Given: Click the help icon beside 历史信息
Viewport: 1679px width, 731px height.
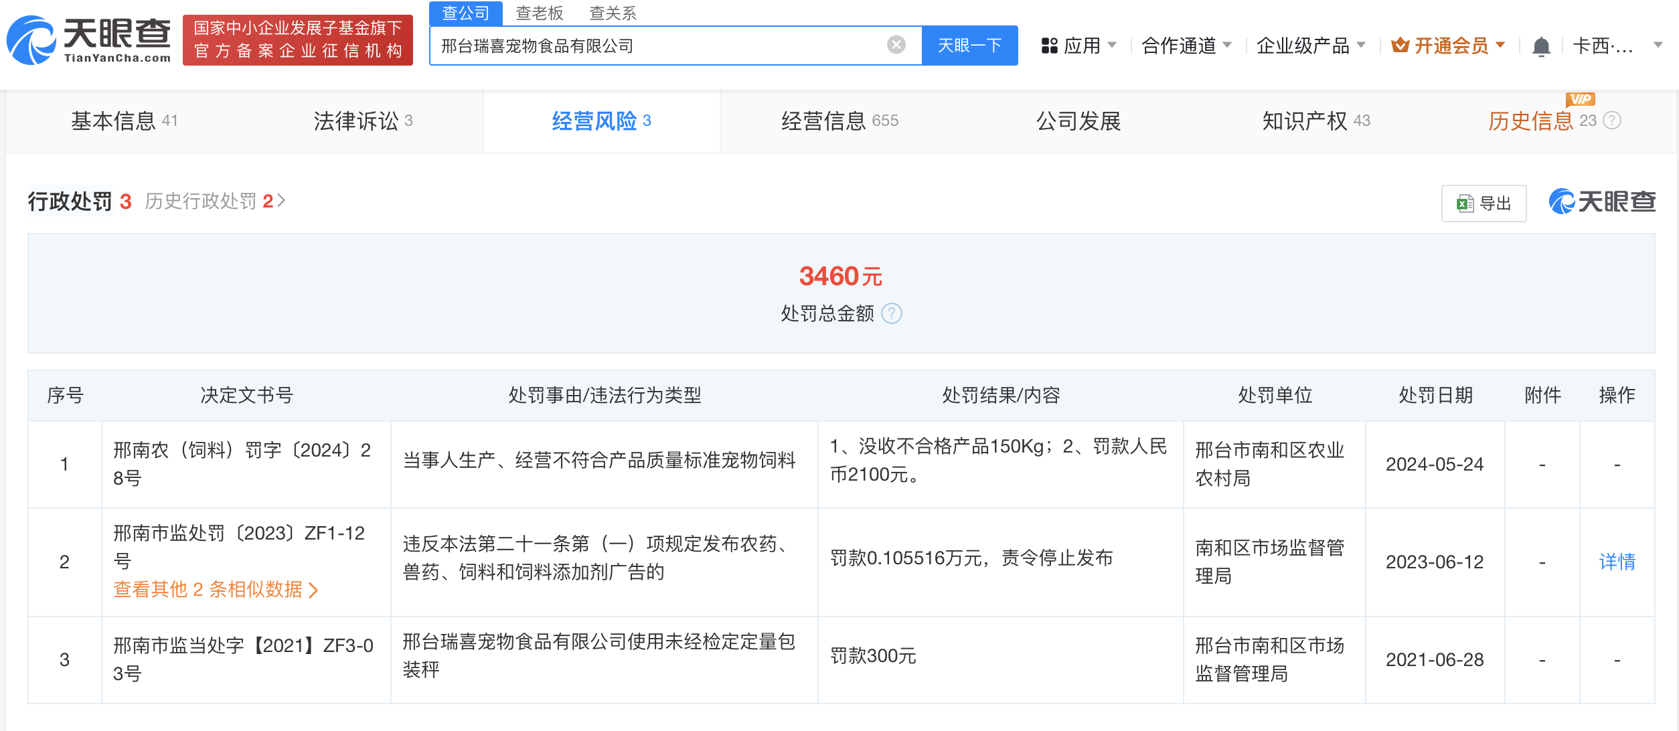Looking at the screenshot, I should [1613, 120].
